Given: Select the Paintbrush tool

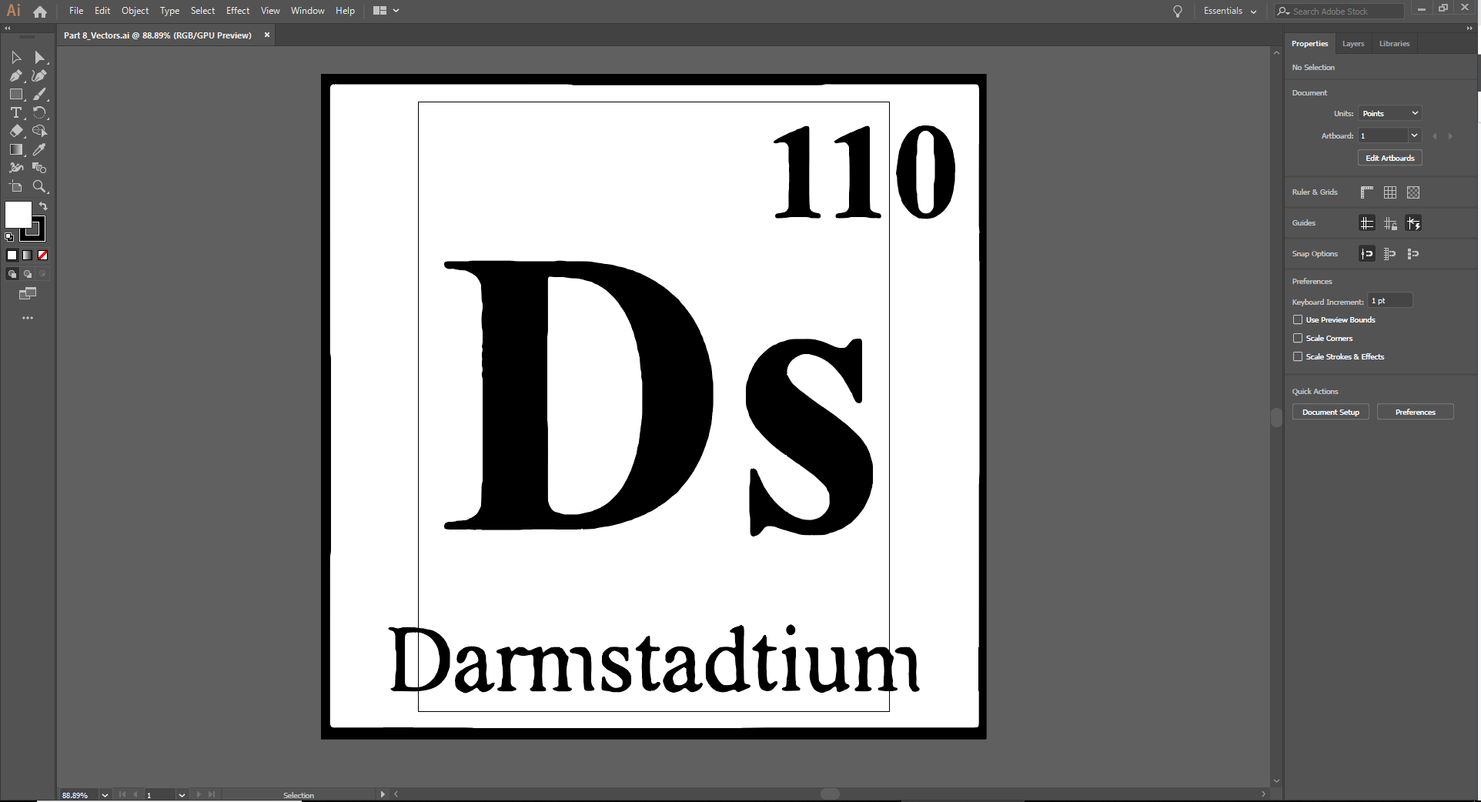Looking at the screenshot, I should click(40, 95).
